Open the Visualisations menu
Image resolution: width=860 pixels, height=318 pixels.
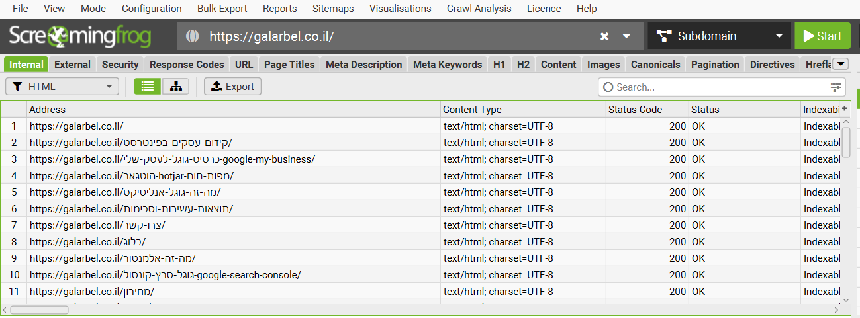pos(401,9)
